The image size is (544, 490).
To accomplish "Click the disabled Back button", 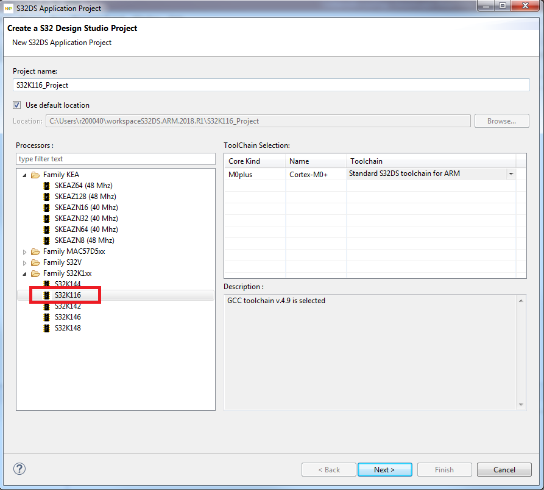I will [x=329, y=469].
